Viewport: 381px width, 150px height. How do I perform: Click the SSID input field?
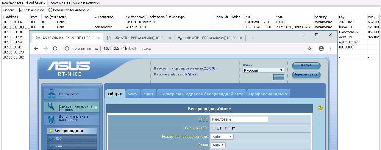point(239,119)
